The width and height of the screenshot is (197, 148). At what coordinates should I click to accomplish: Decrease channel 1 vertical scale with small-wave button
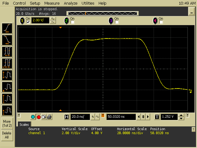pyautogui.click(x=53, y=22)
